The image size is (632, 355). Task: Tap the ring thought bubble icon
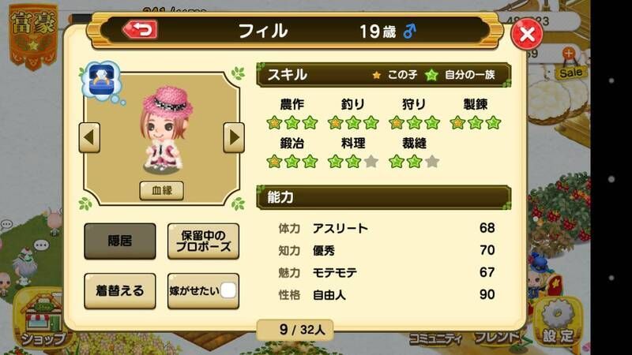point(102,80)
